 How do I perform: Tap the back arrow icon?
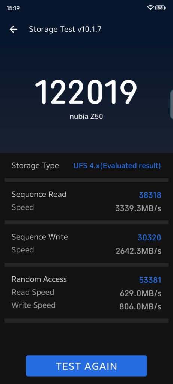tap(14, 29)
